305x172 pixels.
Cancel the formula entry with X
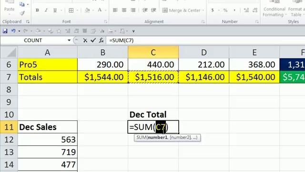tap(85, 40)
